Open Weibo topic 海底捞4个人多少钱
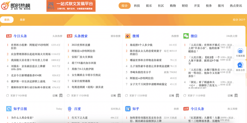 tap(141, 45)
